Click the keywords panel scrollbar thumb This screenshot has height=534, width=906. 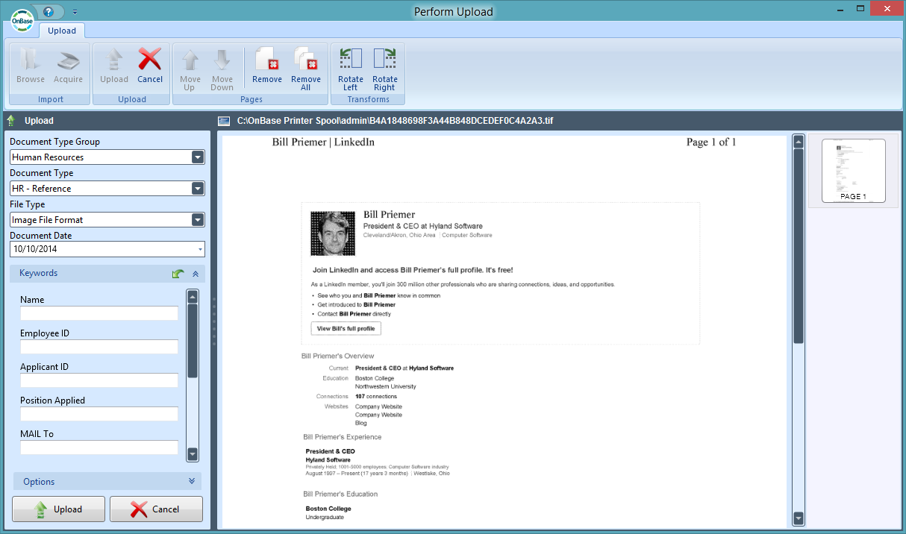tap(193, 341)
